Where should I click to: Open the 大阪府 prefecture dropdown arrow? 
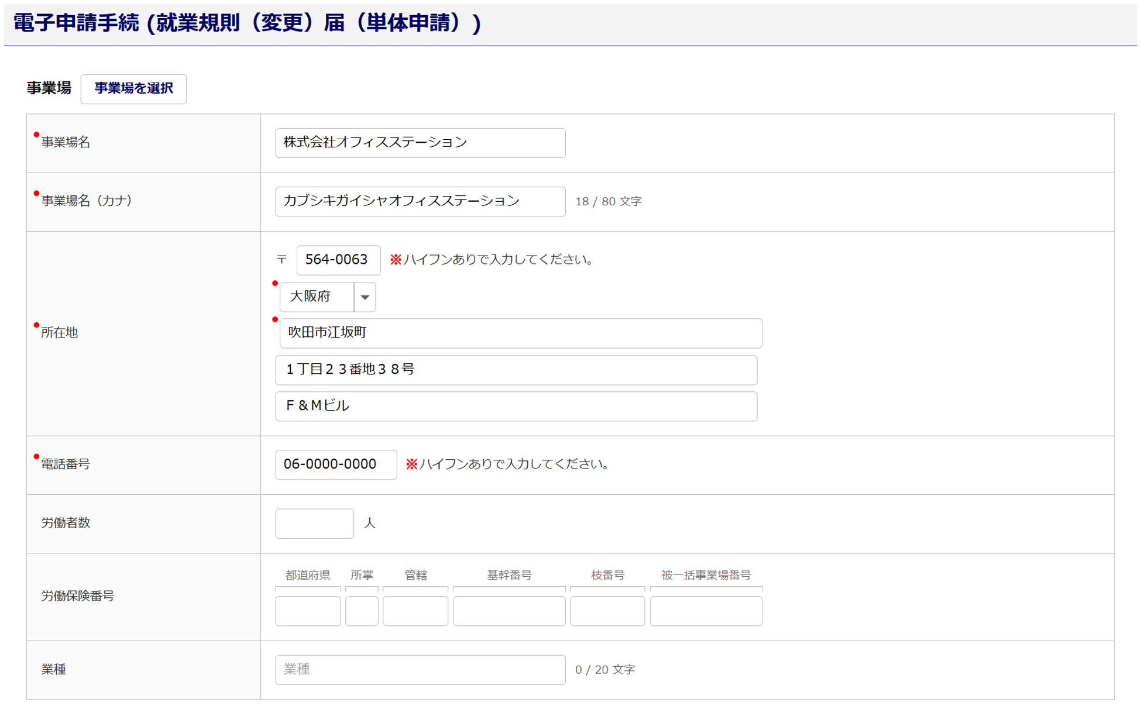(x=365, y=297)
